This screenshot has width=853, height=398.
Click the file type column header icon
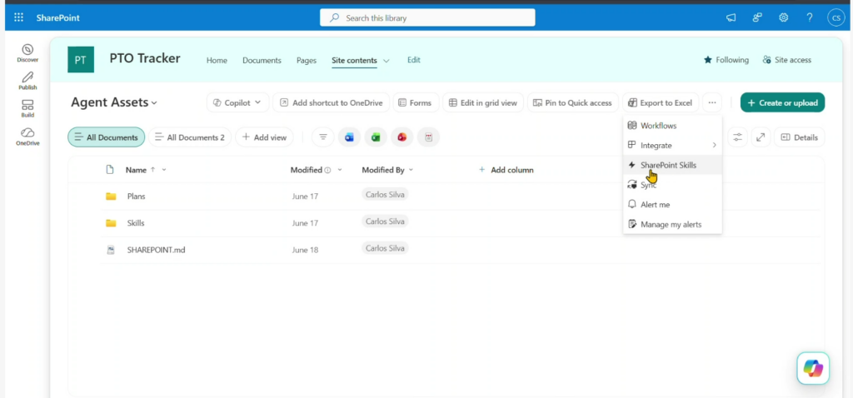click(110, 170)
